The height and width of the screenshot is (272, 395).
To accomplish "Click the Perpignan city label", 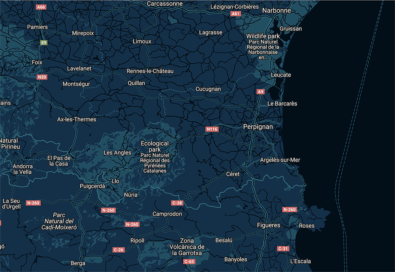I will [x=258, y=127].
